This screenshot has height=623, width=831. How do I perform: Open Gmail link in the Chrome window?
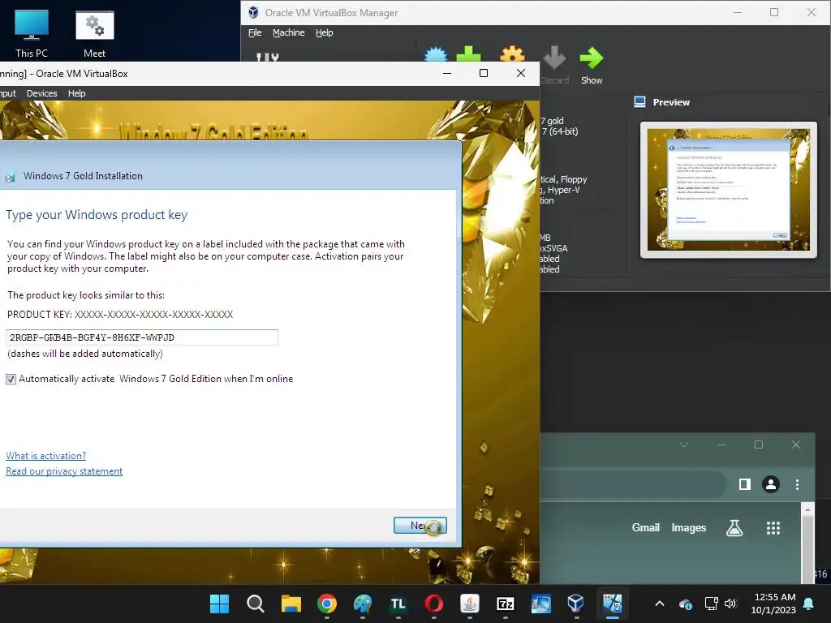click(x=645, y=527)
